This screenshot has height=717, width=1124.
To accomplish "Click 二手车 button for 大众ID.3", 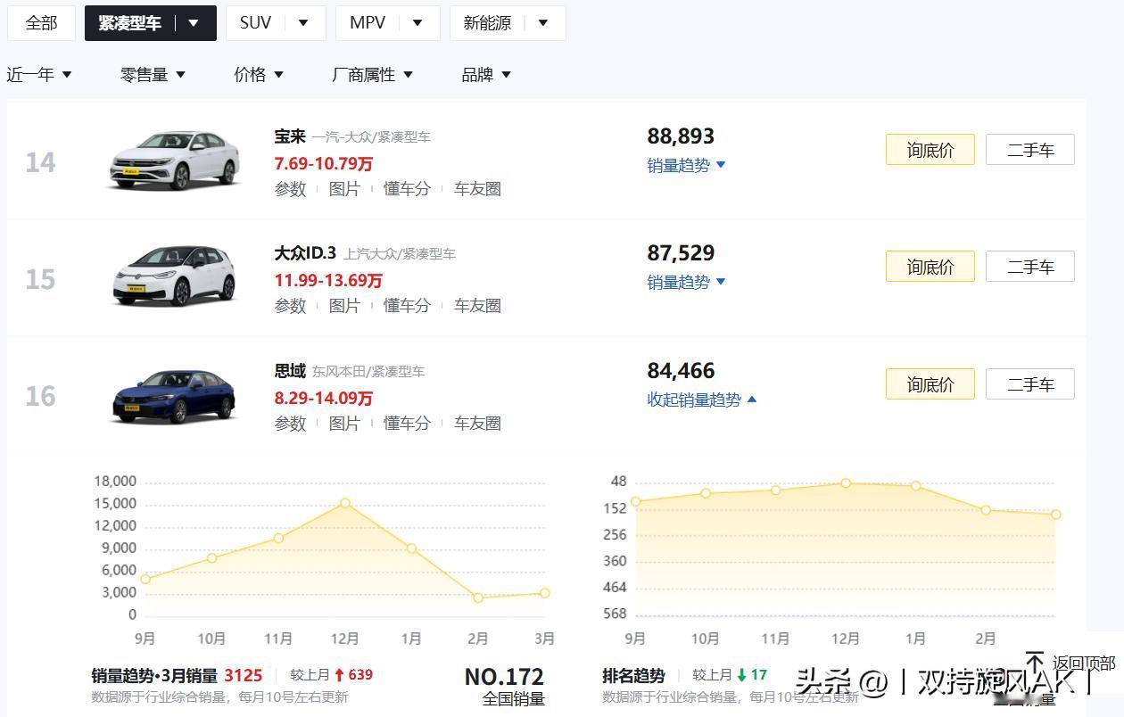I will coord(1030,267).
